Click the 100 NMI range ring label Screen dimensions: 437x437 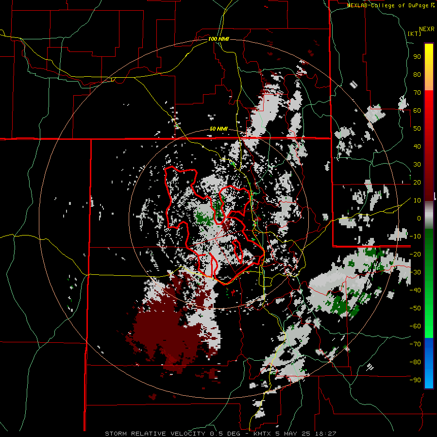point(218,39)
